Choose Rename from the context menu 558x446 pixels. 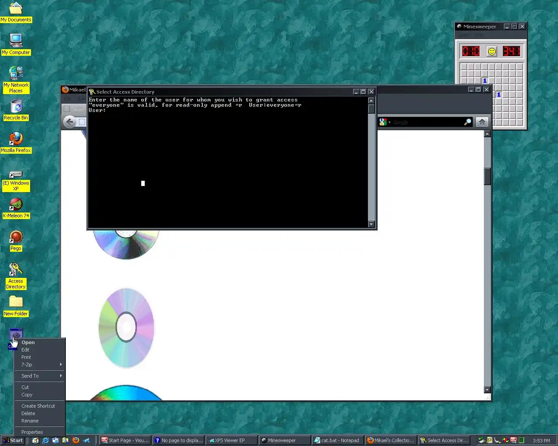pyautogui.click(x=39, y=421)
